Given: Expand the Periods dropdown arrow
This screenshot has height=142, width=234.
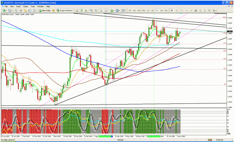Looking at the screenshot, I should (119, 10).
